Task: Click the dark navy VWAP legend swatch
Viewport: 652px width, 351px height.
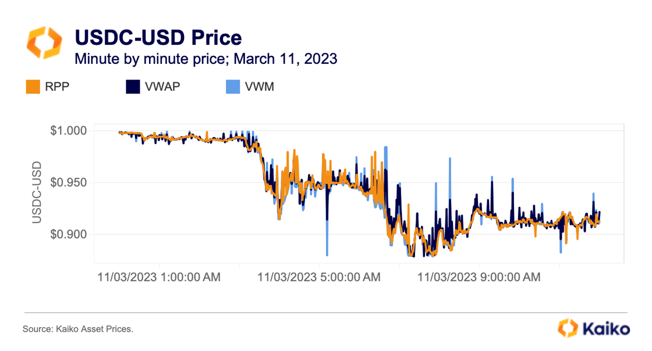Action: click(133, 87)
